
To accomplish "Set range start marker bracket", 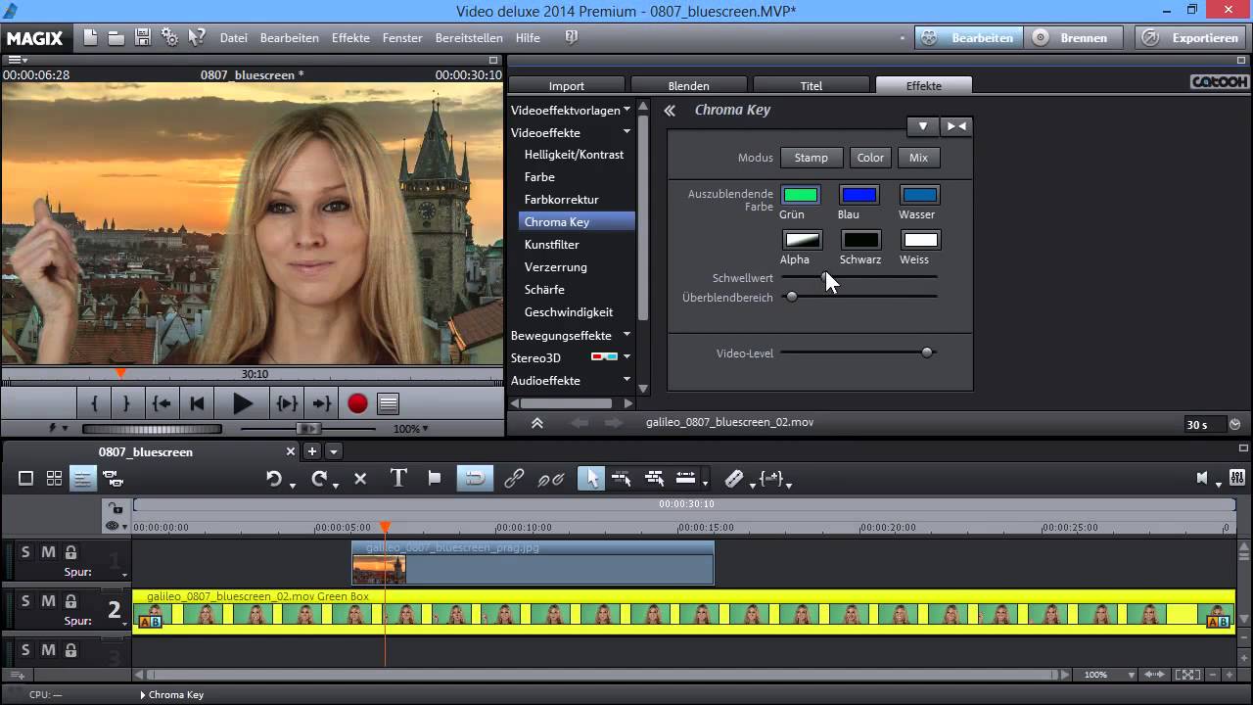I will tap(94, 403).
